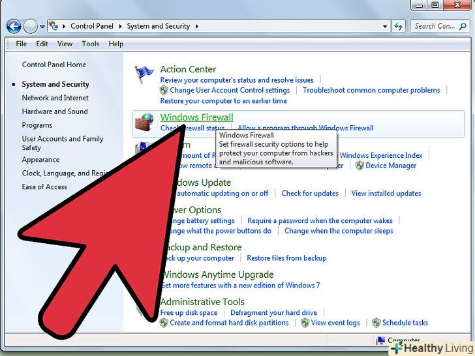
Task: Click Allow a program through Windows Firewall
Action: click(x=305, y=128)
